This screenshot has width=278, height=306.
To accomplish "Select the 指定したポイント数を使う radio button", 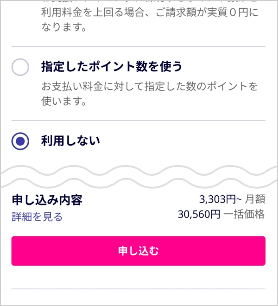I will 20,67.
